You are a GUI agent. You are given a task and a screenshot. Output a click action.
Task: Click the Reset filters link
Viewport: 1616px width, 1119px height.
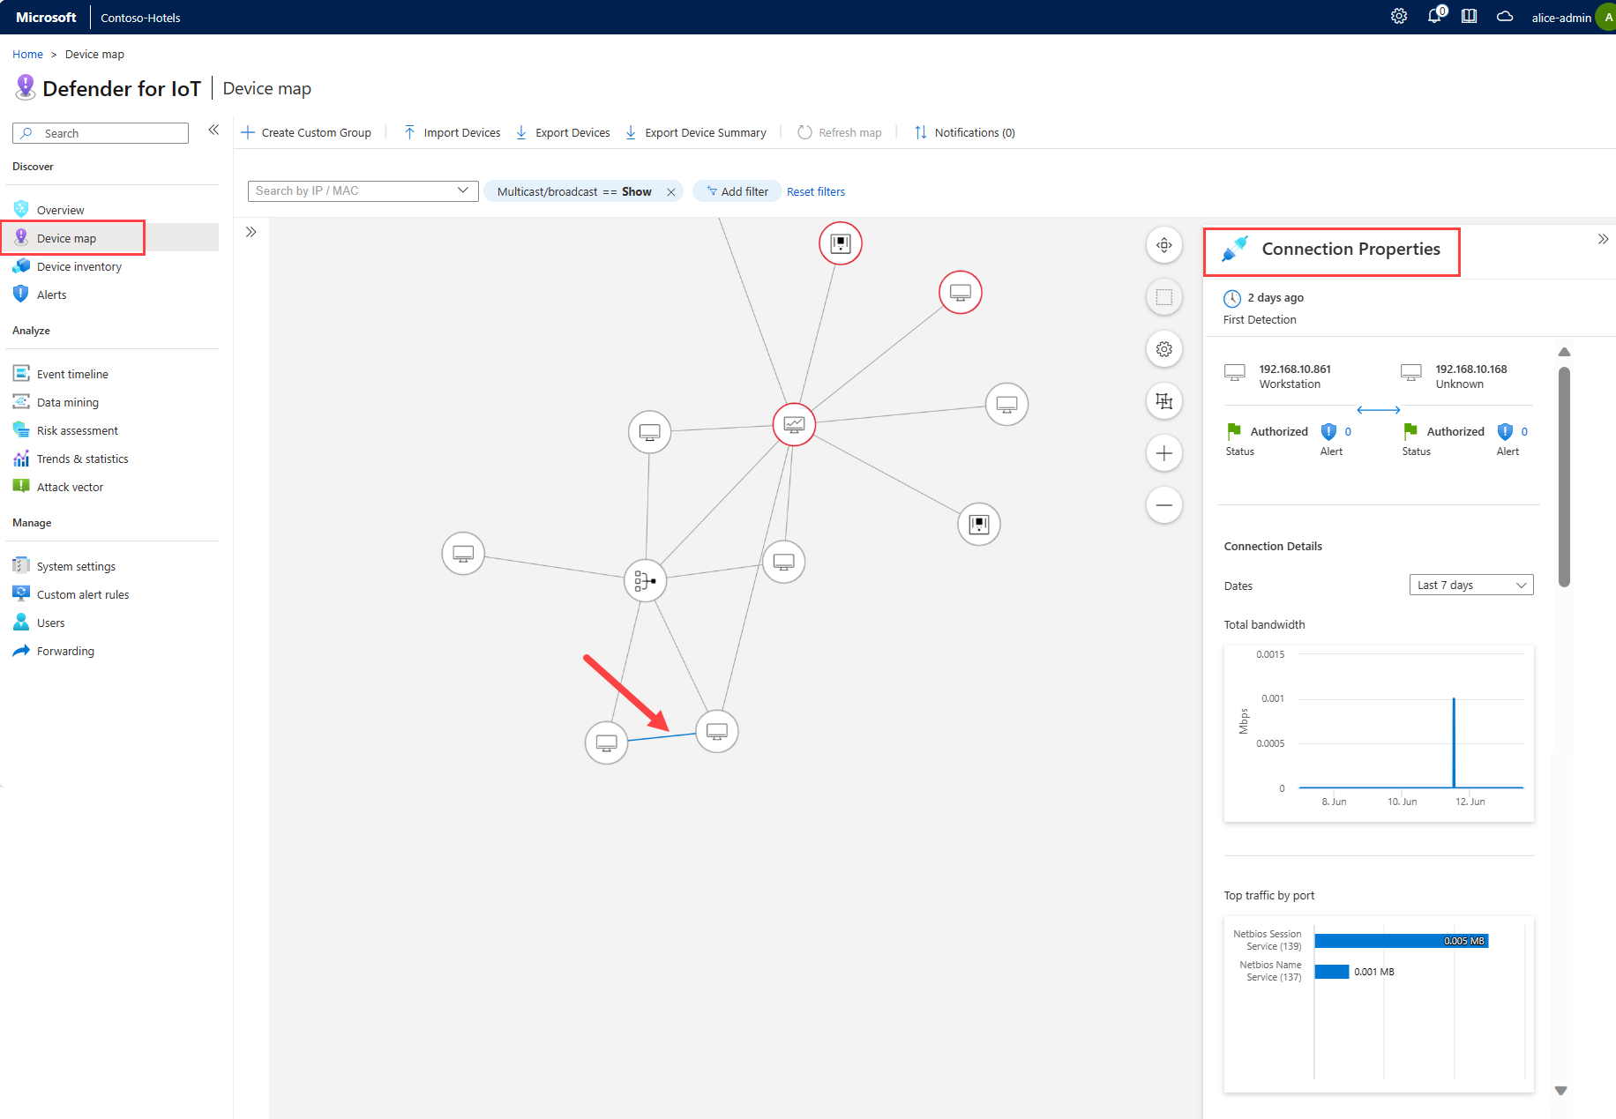(x=815, y=192)
